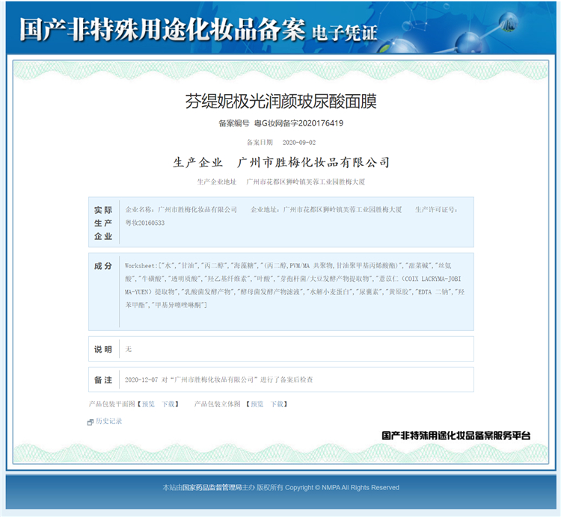The image size is (561, 517).
Task: Click the 2020-12-07 备注 inspection note
Action: pyautogui.click(x=218, y=380)
